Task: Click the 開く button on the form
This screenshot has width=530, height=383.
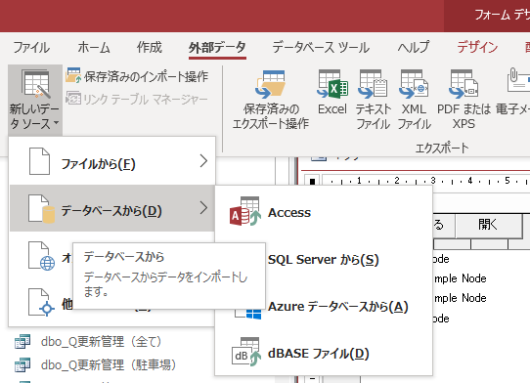Action: 489,225
